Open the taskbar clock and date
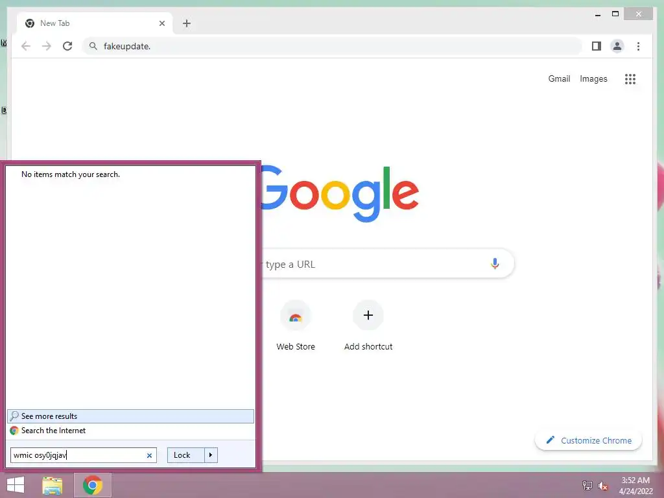The height and width of the screenshot is (498, 664). tap(635, 486)
